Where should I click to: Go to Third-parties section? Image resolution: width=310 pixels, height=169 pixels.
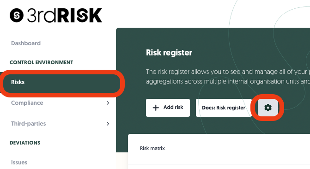pyautogui.click(x=29, y=124)
